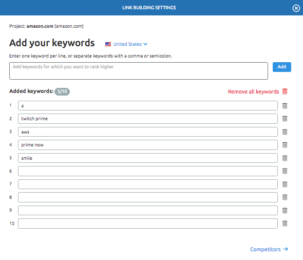This screenshot has height=260, width=303.
Task: Delete keyword 'a' with its trash icon
Action: [285, 106]
